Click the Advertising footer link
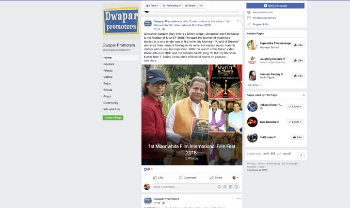Screen dimensions: 350x208 click(x=273, y=163)
